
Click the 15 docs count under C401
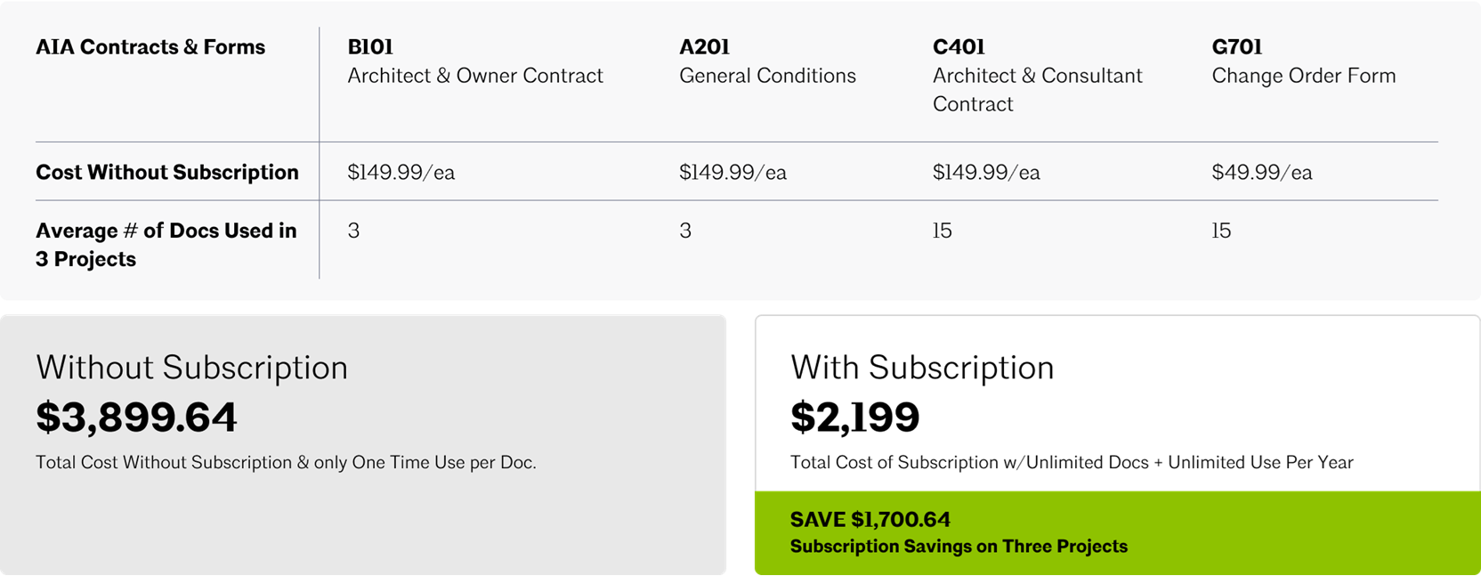[943, 231]
